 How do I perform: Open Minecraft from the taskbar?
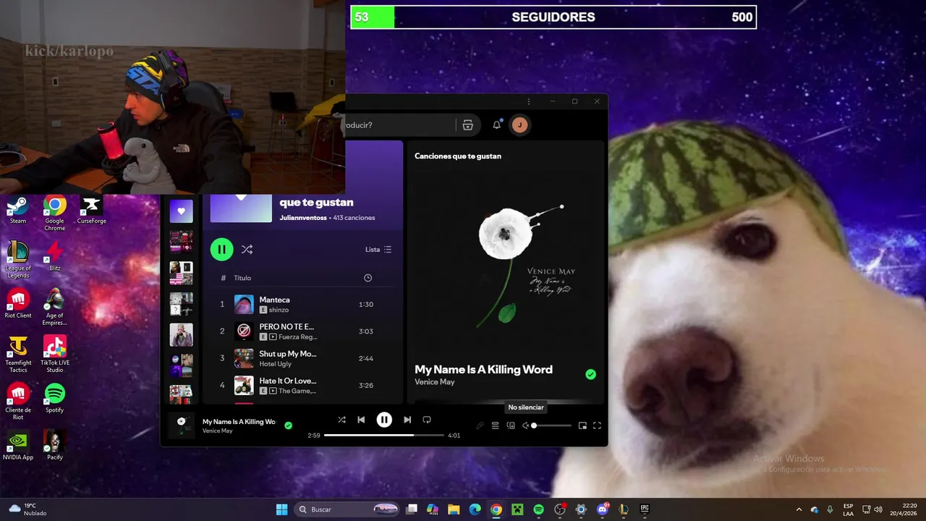pyautogui.click(x=517, y=509)
